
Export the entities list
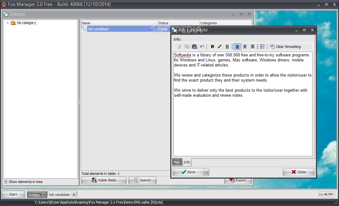238,180
